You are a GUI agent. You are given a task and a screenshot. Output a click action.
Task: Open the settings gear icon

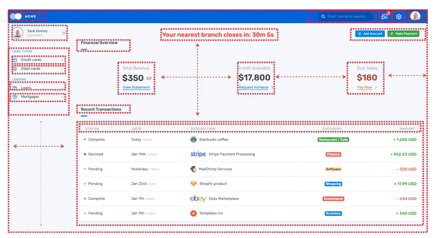click(399, 17)
